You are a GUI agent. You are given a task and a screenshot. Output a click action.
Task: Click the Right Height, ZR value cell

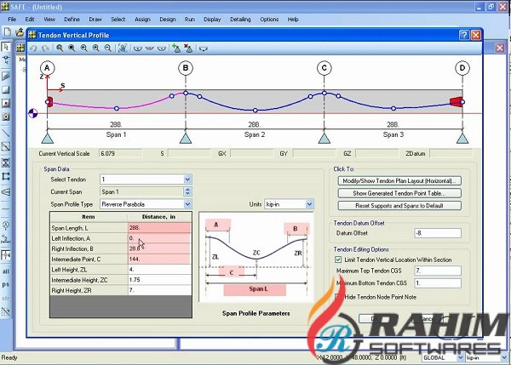pos(159,290)
